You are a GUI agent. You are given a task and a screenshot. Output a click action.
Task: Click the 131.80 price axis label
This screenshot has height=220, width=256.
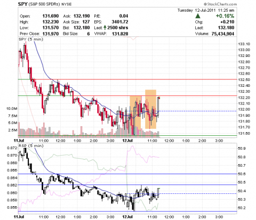click(x=244, y=121)
